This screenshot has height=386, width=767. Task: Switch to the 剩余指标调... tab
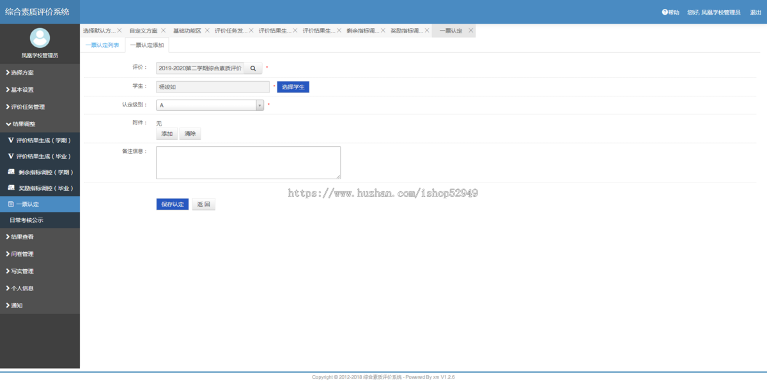[362, 31]
